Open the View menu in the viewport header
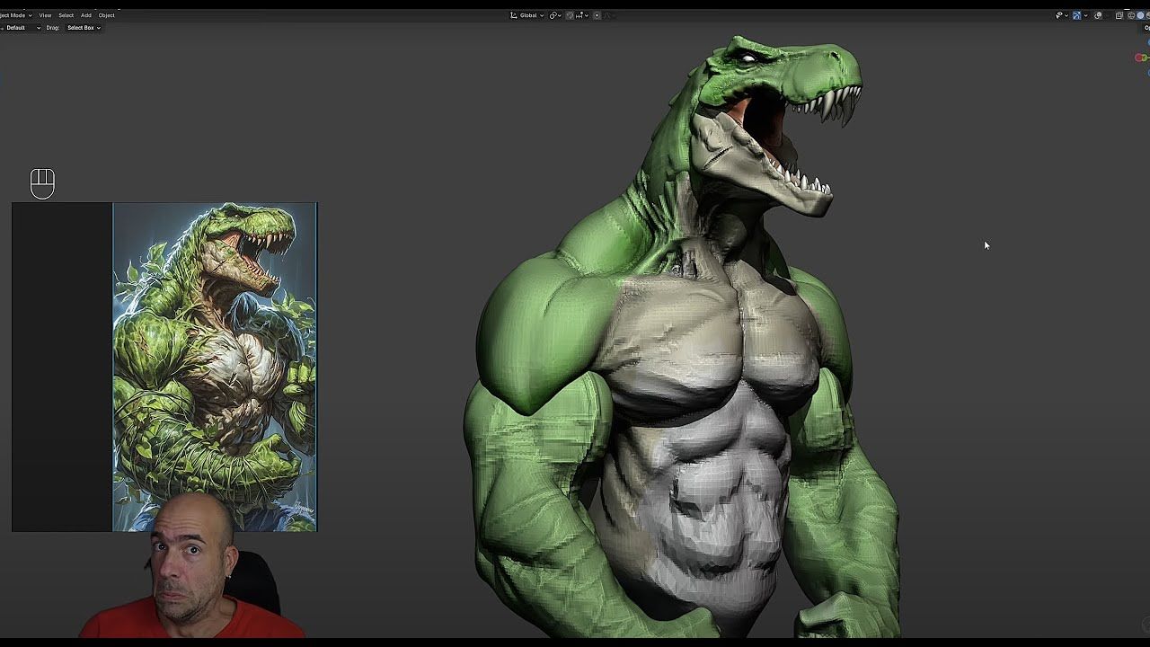Screen dimensions: 1150x647 [x=45, y=15]
